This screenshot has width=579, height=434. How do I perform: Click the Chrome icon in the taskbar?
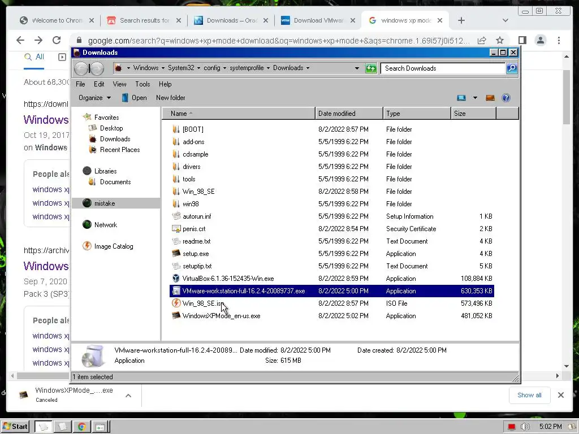(81, 427)
